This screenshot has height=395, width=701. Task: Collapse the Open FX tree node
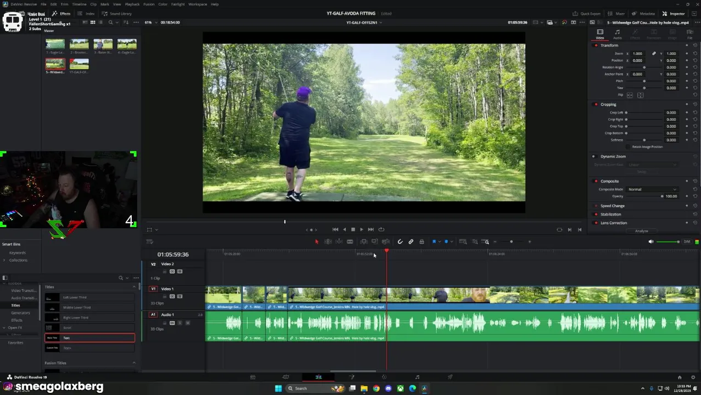(x=4, y=328)
